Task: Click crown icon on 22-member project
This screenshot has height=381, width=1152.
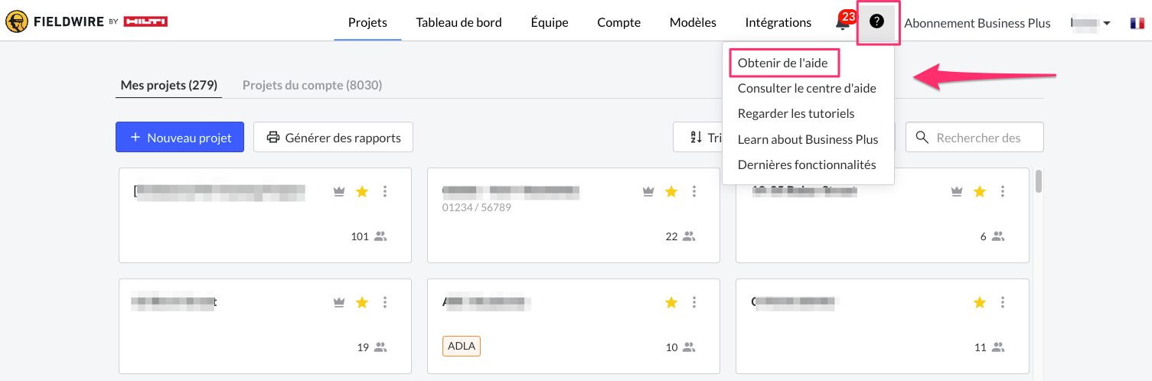Action: click(648, 191)
